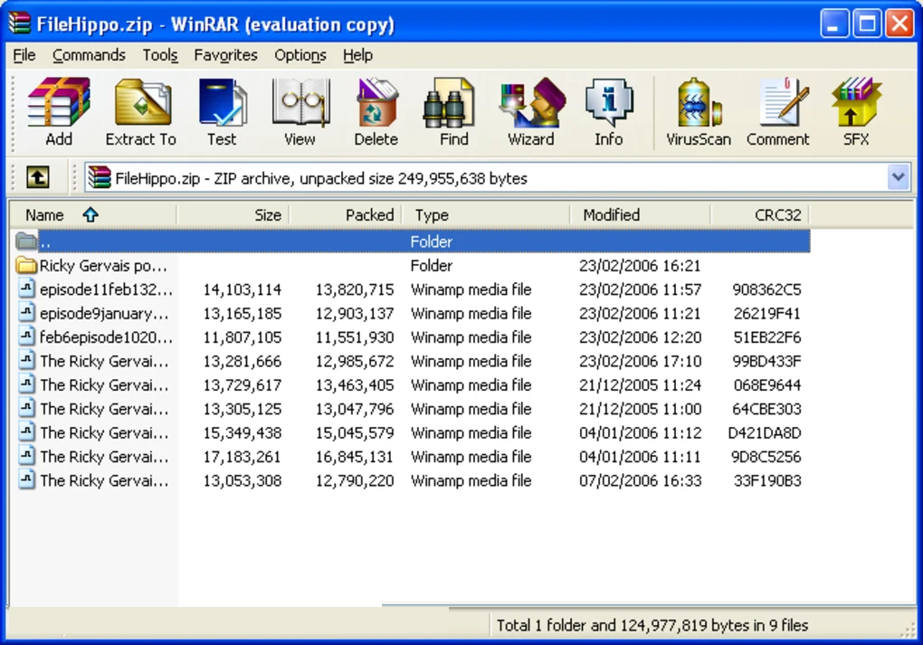Sort by the CRC32 column header
Viewport: 923px width, 645px height.
coord(760,214)
